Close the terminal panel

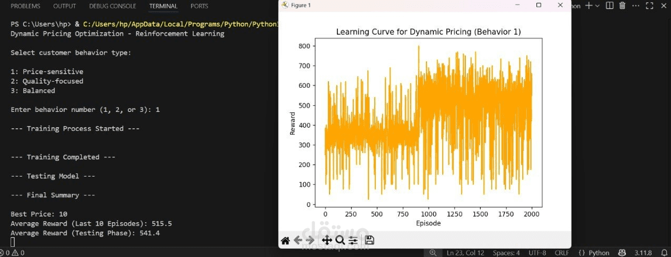(x=664, y=6)
